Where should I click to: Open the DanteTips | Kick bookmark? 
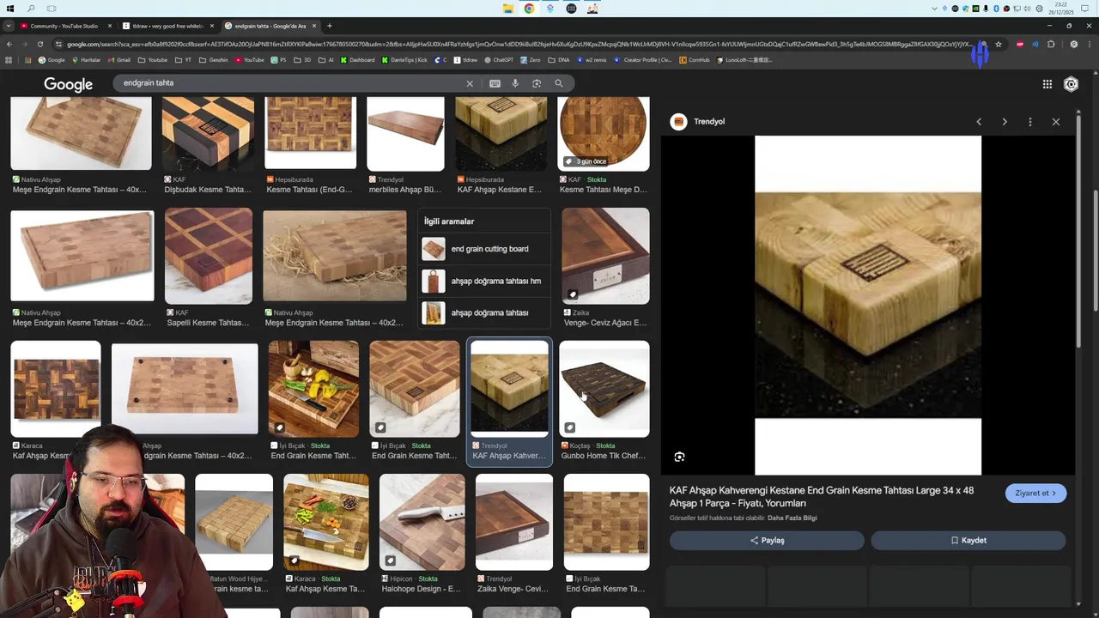[x=404, y=60]
